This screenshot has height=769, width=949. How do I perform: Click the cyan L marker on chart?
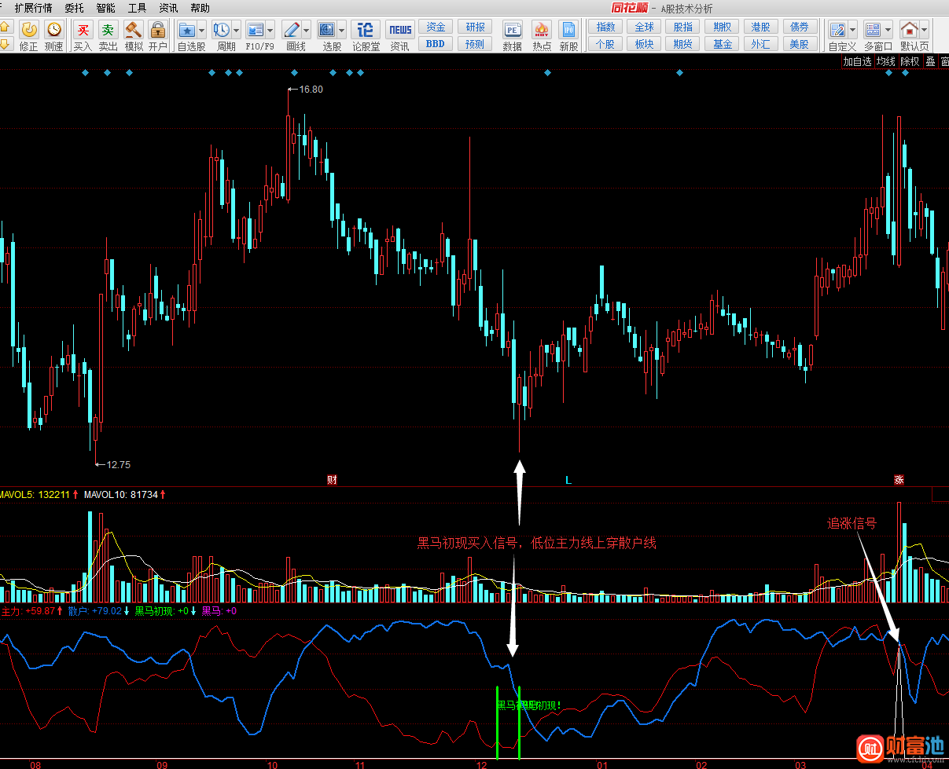pyautogui.click(x=568, y=479)
